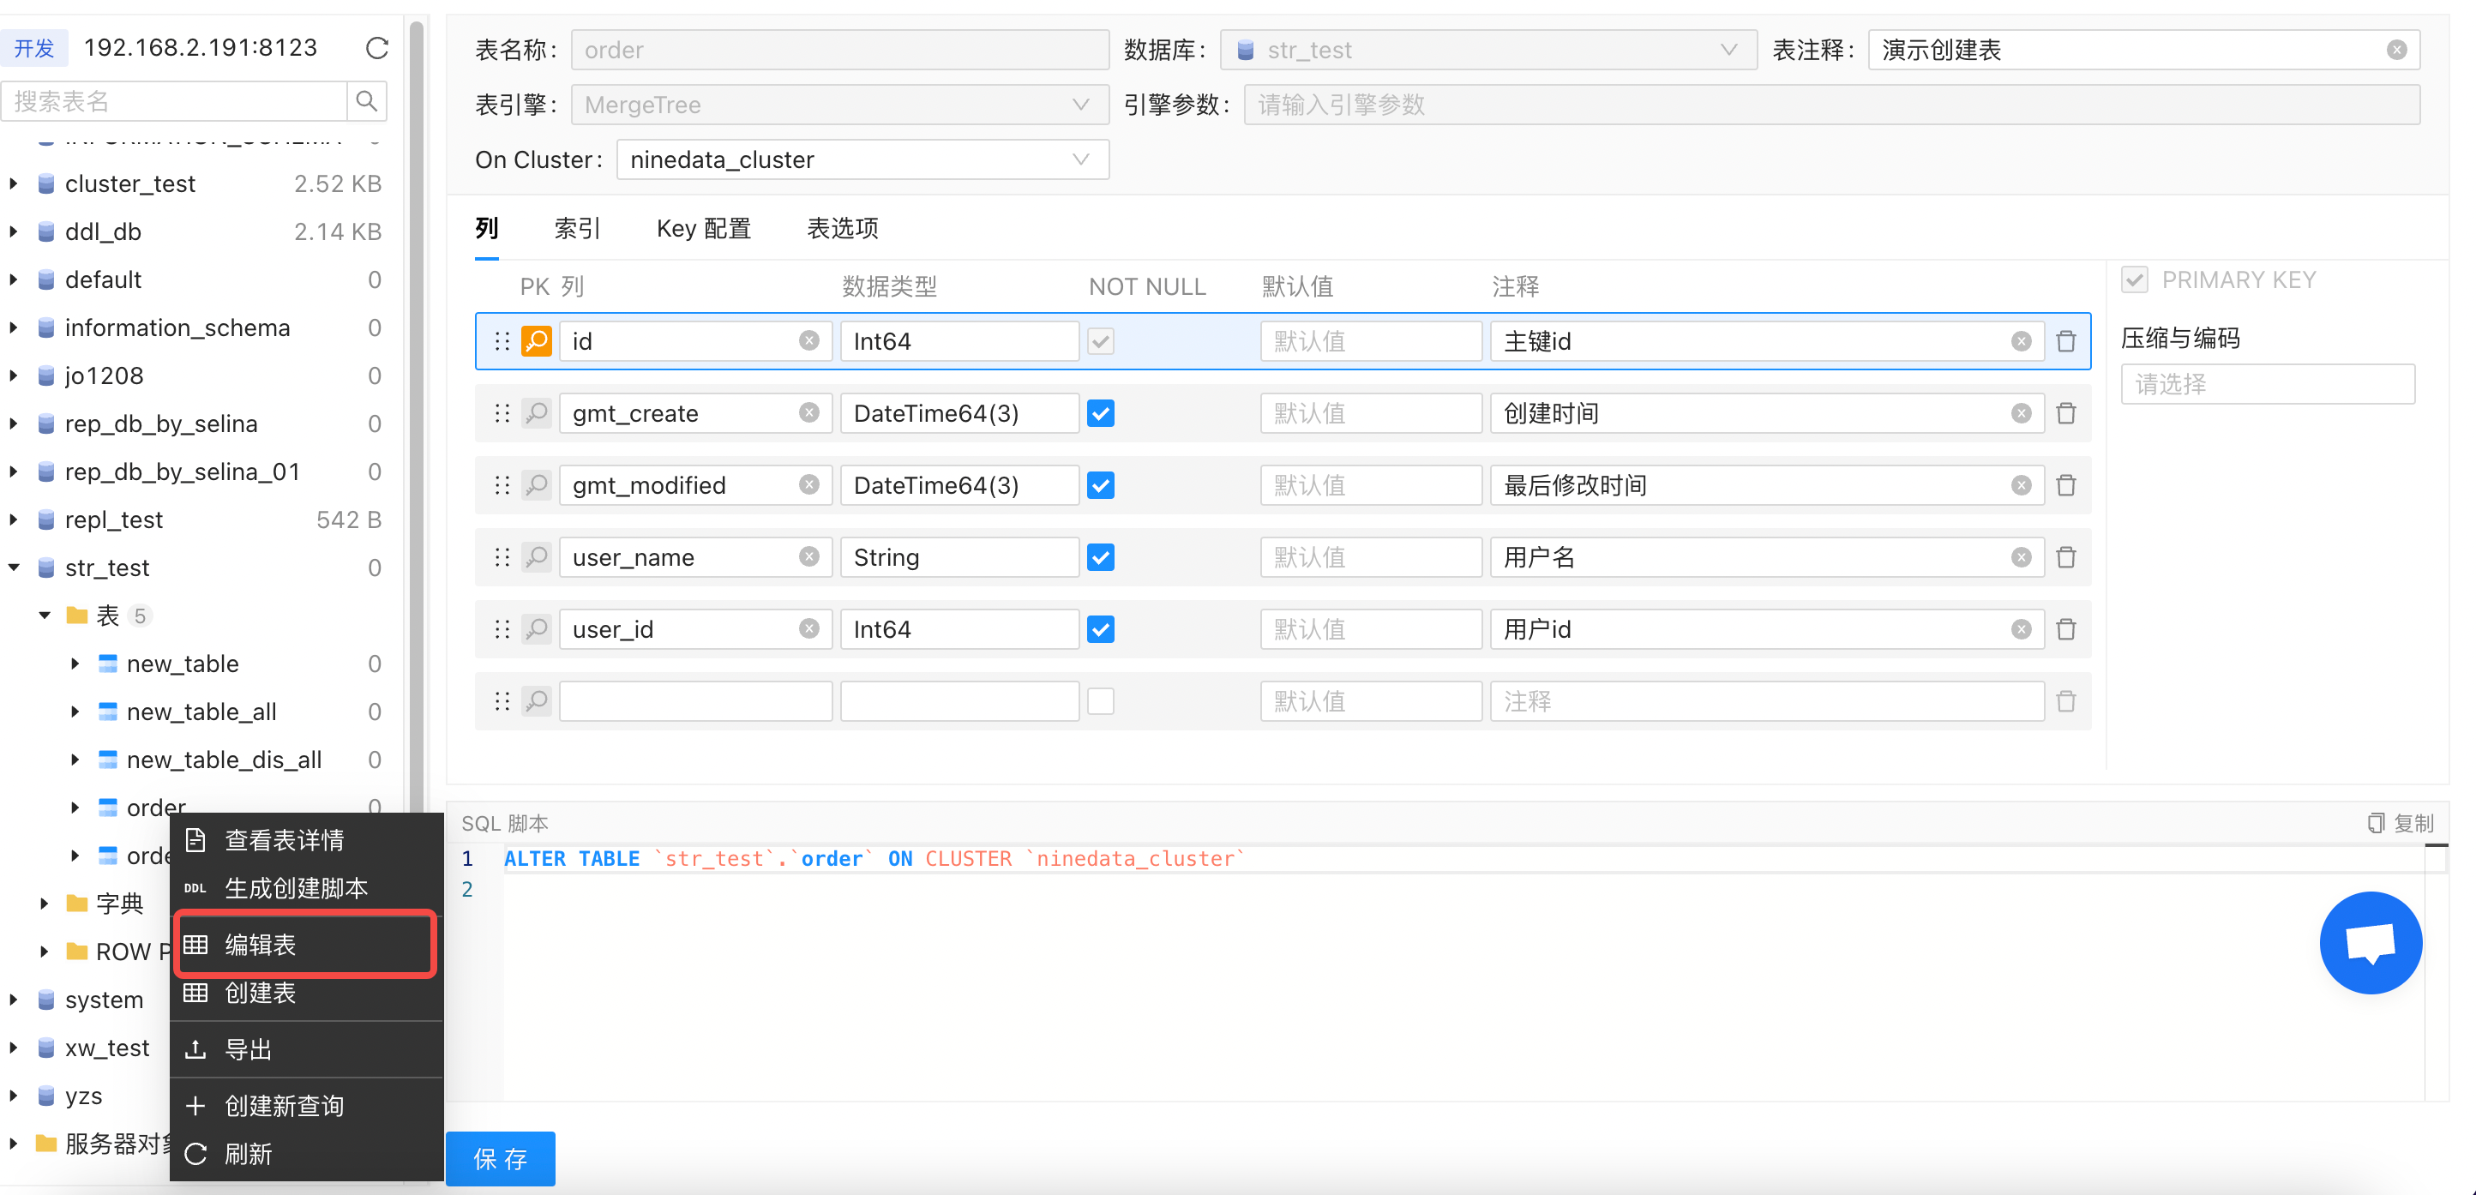Delete the gmt_create column with trash icon
2476x1195 pixels.
[2065, 413]
